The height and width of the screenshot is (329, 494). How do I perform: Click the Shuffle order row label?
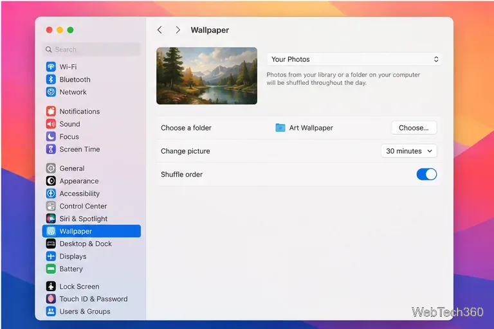(182, 174)
